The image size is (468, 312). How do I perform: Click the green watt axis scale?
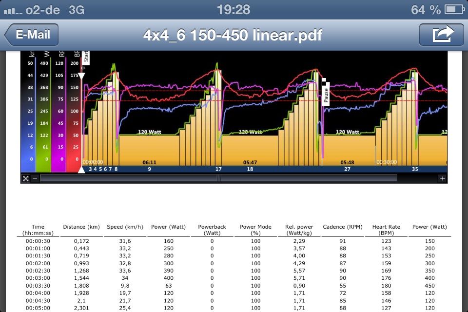[x=43, y=111]
